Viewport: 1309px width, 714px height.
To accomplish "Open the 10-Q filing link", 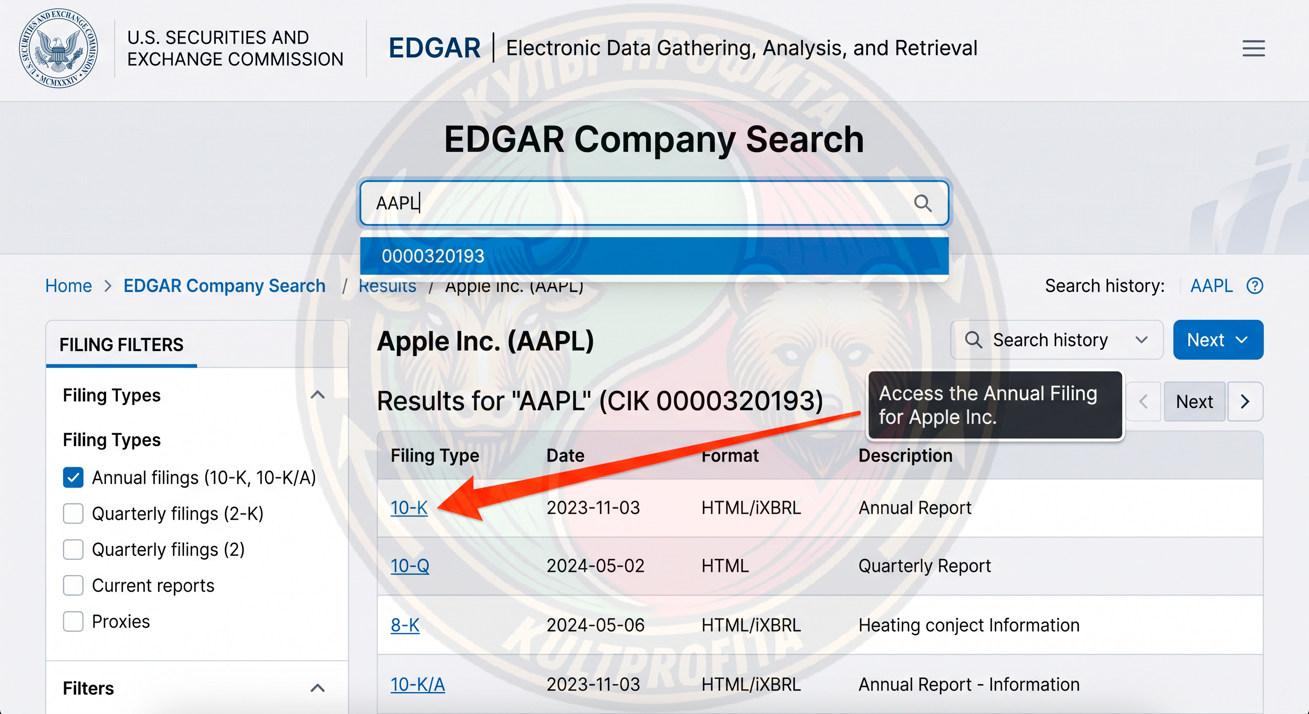I will 410,566.
